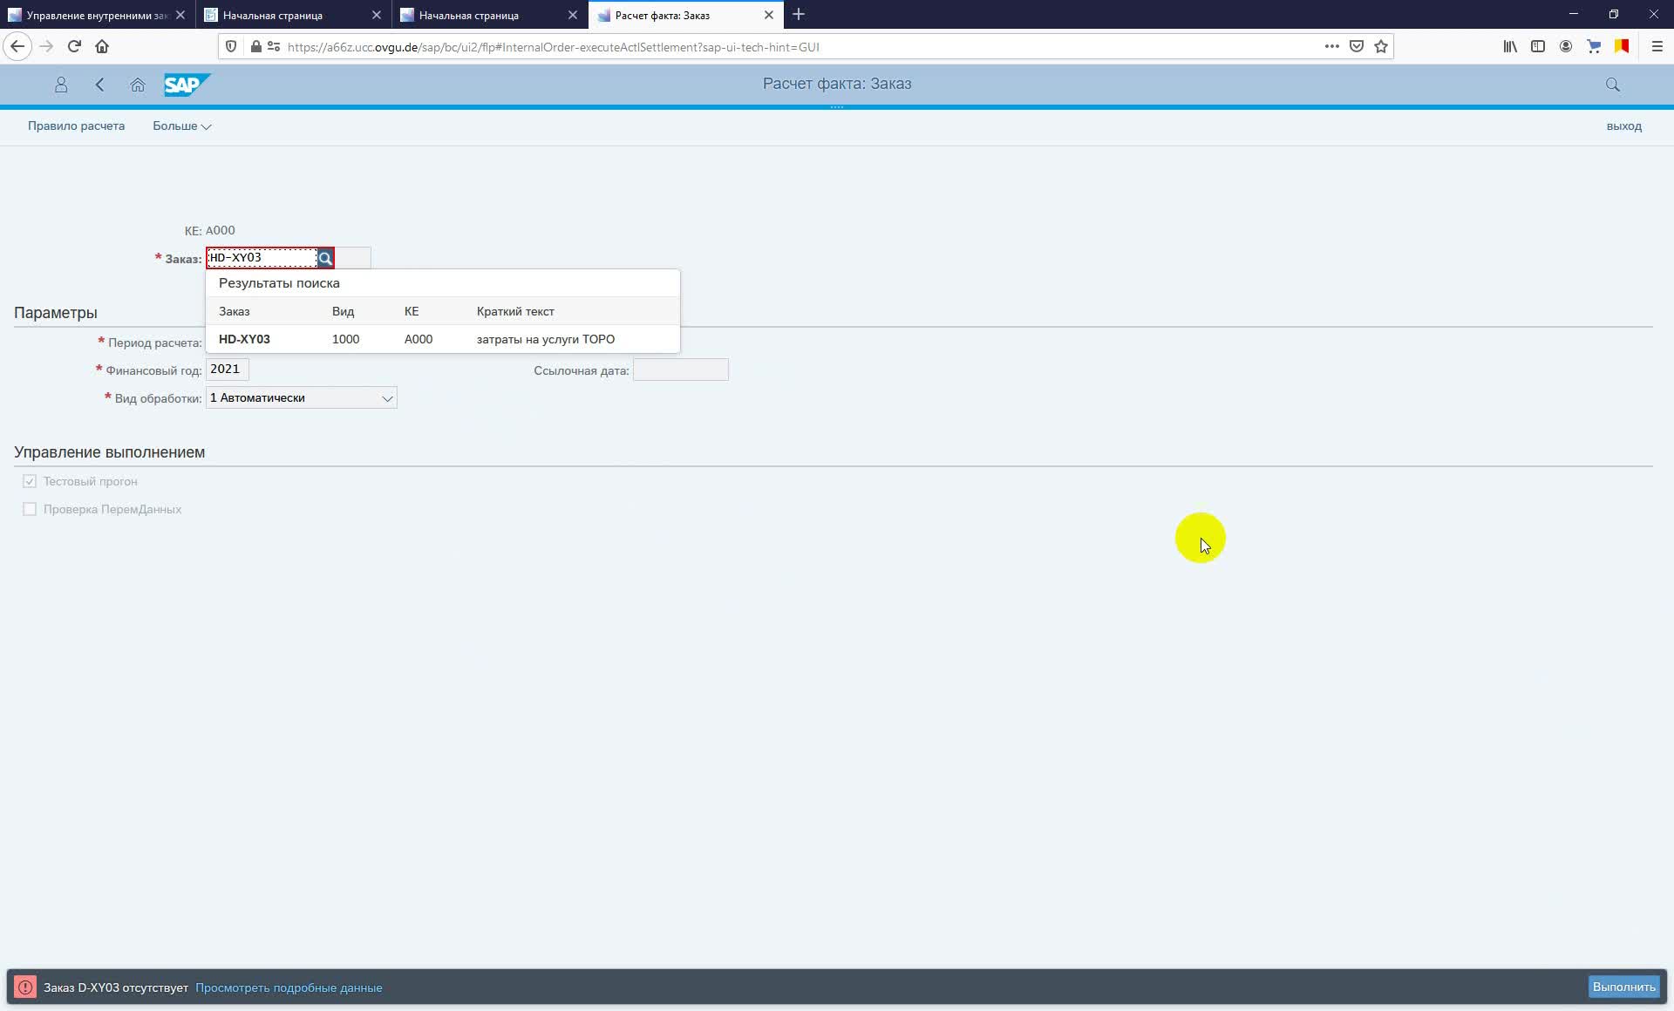Click the 'Выполнить' button

click(1623, 987)
